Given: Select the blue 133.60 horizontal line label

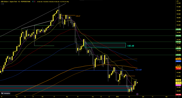Looking at the screenshot, I should pyautogui.click(x=138, y=70).
